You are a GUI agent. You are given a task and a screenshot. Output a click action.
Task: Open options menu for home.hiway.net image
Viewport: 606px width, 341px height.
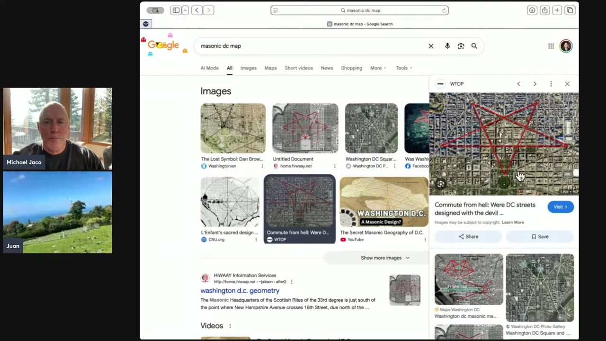pos(334,166)
